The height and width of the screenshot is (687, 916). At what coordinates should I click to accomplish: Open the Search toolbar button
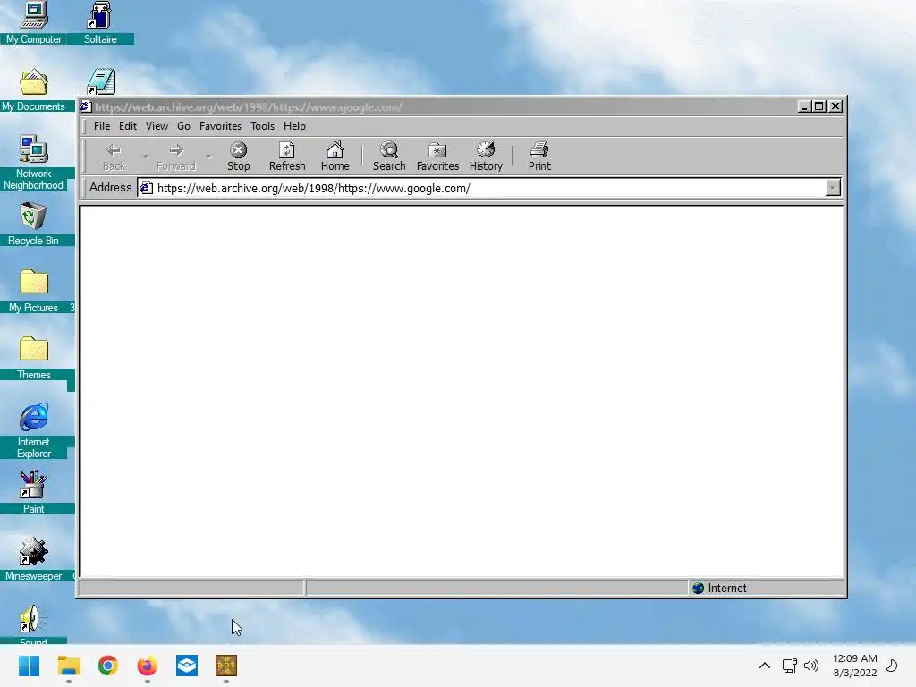(389, 156)
